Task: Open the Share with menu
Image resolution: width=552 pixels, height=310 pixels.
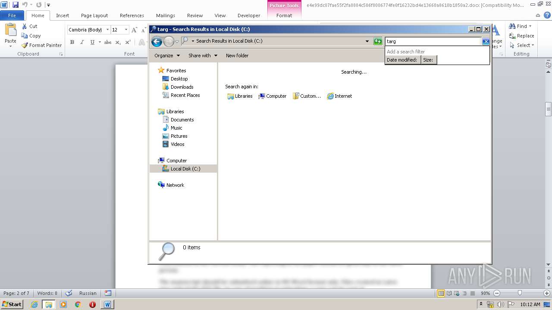Action: point(203,56)
